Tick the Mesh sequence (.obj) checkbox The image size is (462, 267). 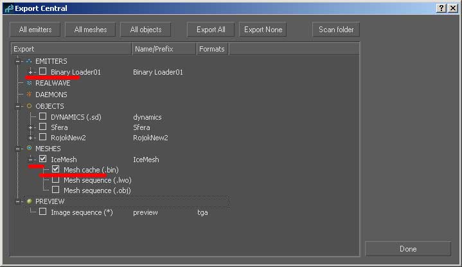(56, 190)
